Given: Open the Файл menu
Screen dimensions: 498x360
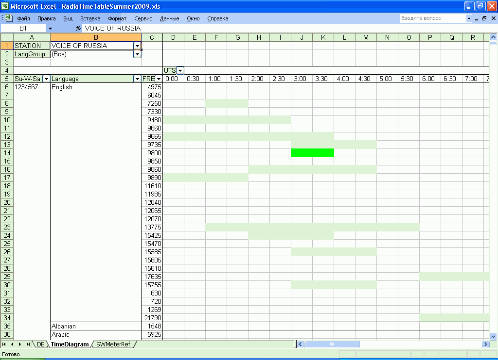Looking at the screenshot, I should (23, 18).
